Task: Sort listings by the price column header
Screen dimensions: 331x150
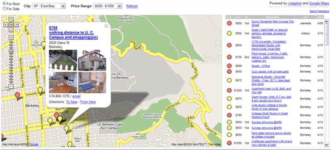Action: click(238, 17)
